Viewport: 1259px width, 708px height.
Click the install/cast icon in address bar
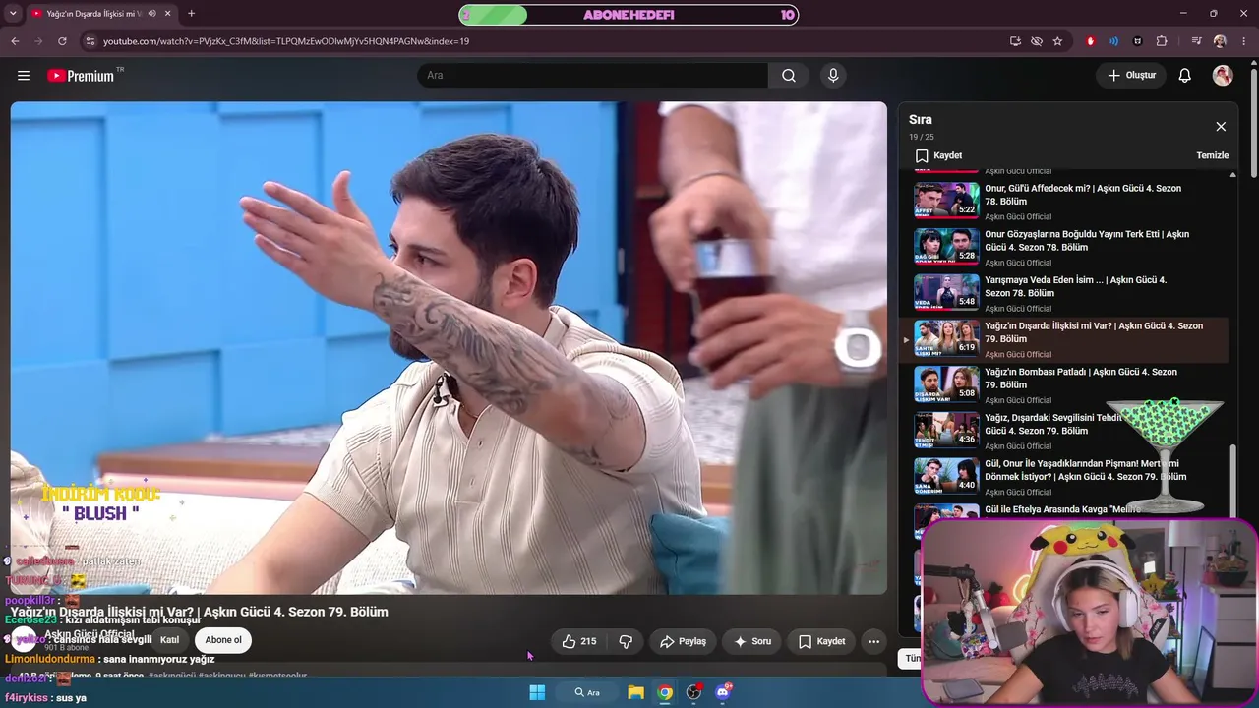coord(1015,41)
